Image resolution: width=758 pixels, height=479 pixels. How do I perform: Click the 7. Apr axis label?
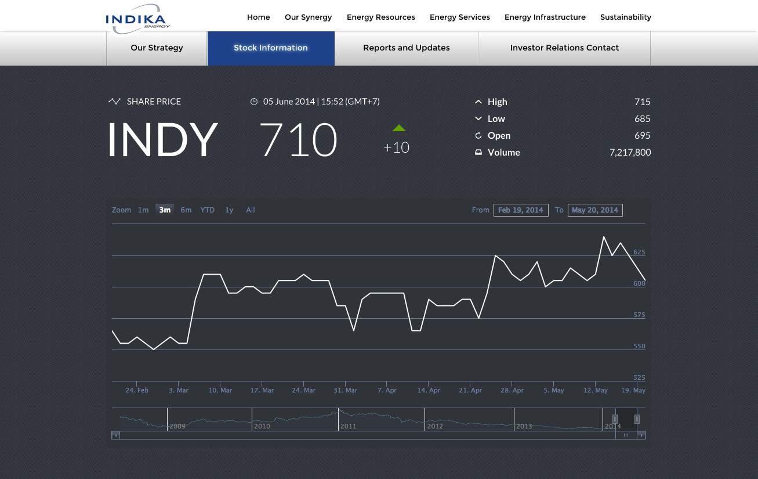pyautogui.click(x=387, y=390)
